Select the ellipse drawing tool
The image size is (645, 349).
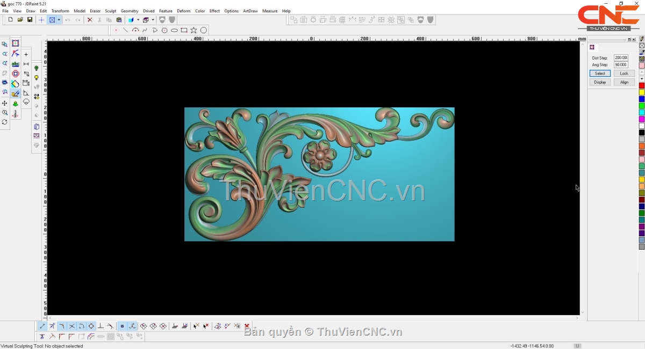tap(174, 31)
